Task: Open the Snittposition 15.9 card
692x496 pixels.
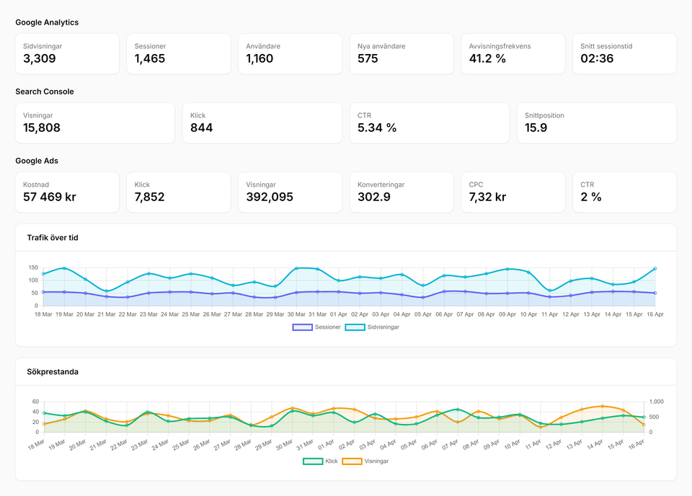Action: coord(596,123)
